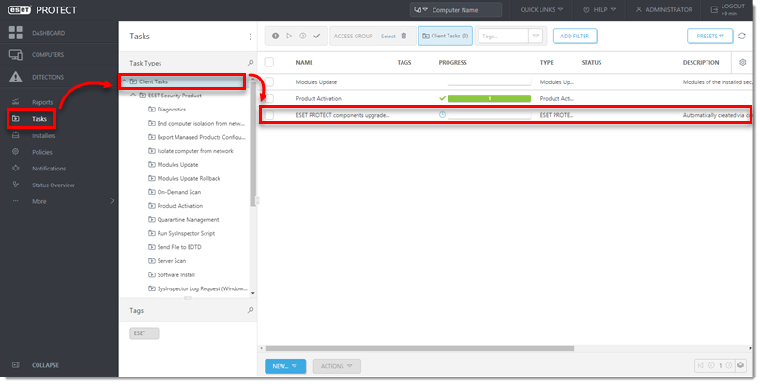This screenshot has width=760, height=384.
Task: Open the New... dropdown button
Action: pyautogui.click(x=284, y=366)
